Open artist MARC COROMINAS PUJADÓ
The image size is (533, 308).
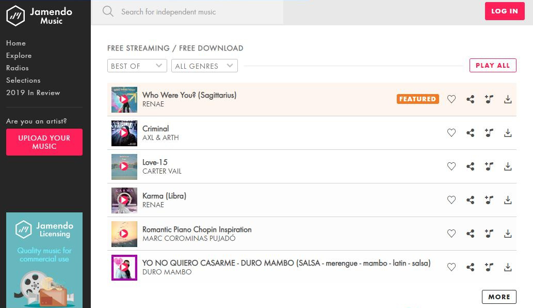click(189, 238)
